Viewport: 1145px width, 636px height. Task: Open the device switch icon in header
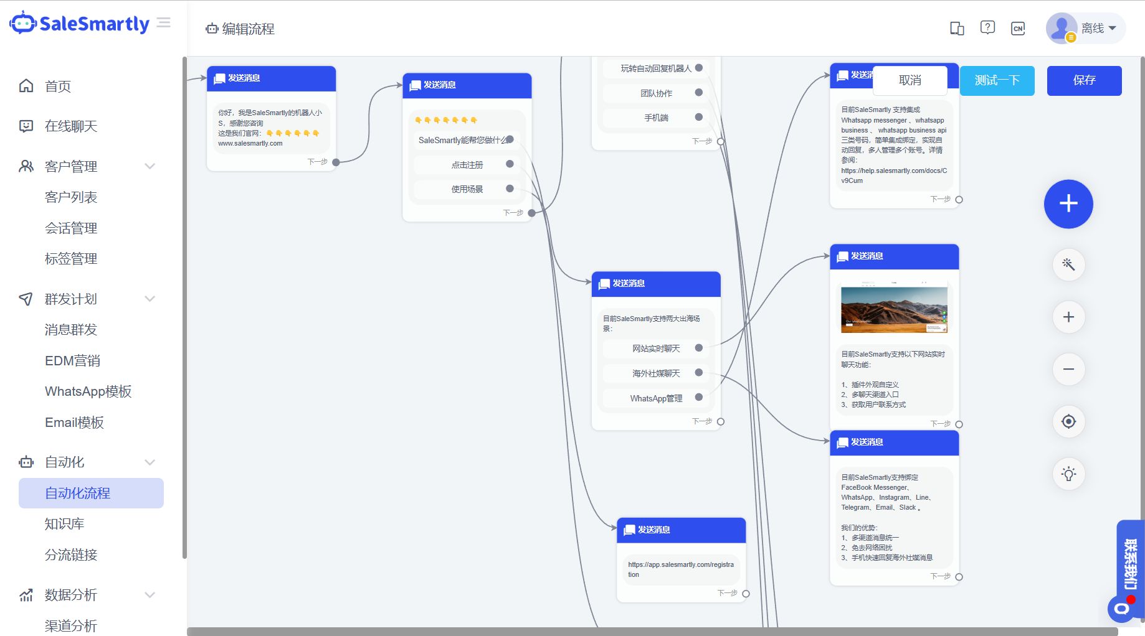(957, 28)
